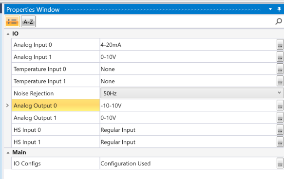Open ellipsis editor for Temperature Input 0
Viewport: 284px width, 179px height.
280,69
